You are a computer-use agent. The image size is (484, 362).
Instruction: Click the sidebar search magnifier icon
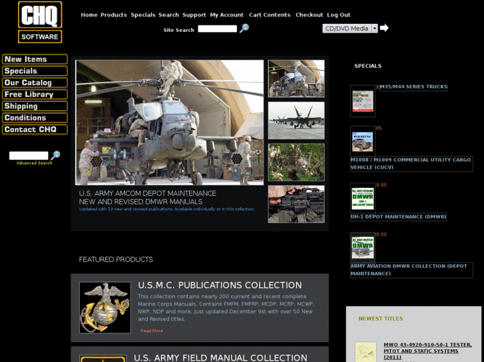[x=55, y=155]
